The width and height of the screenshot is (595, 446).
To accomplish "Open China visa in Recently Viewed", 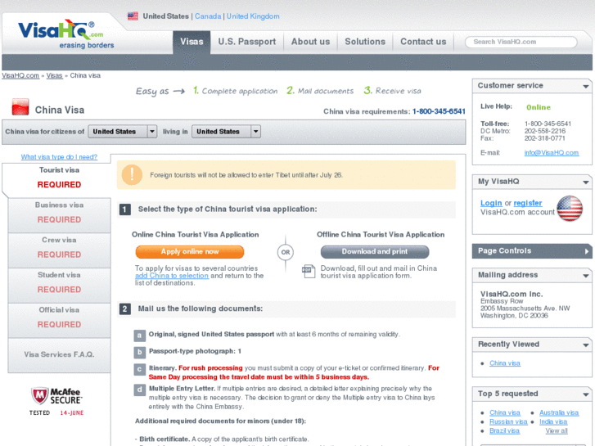I will tap(505, 363).
